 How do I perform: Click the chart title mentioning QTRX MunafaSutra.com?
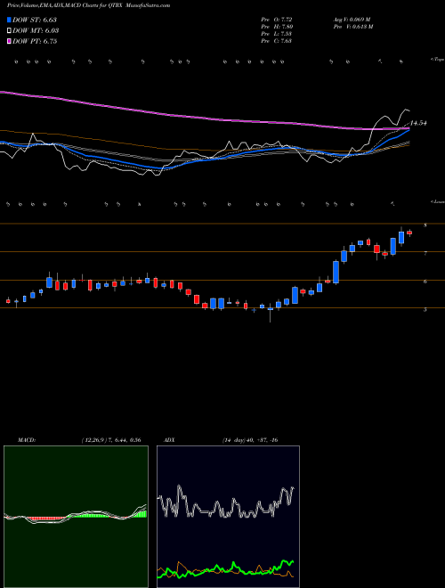(88, 5)
